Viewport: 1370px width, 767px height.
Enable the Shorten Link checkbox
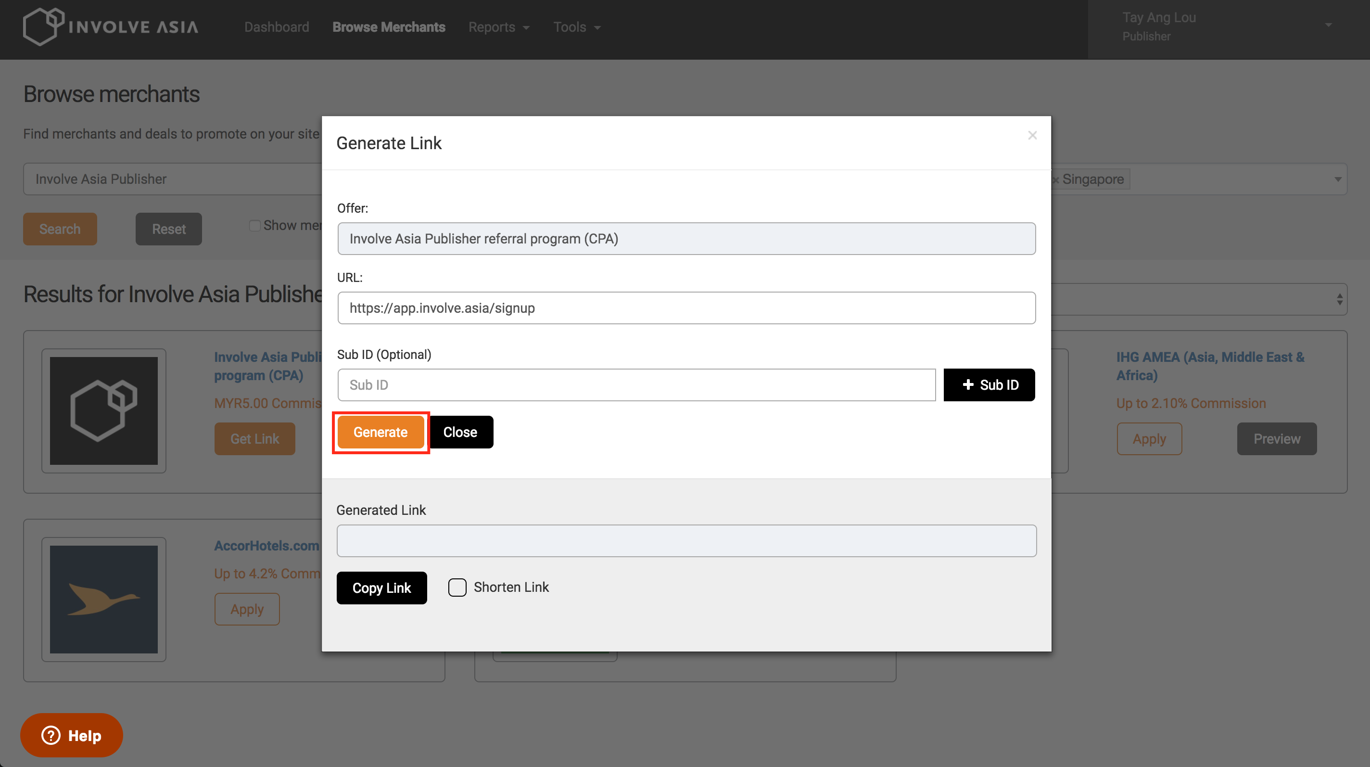point(457,587)
